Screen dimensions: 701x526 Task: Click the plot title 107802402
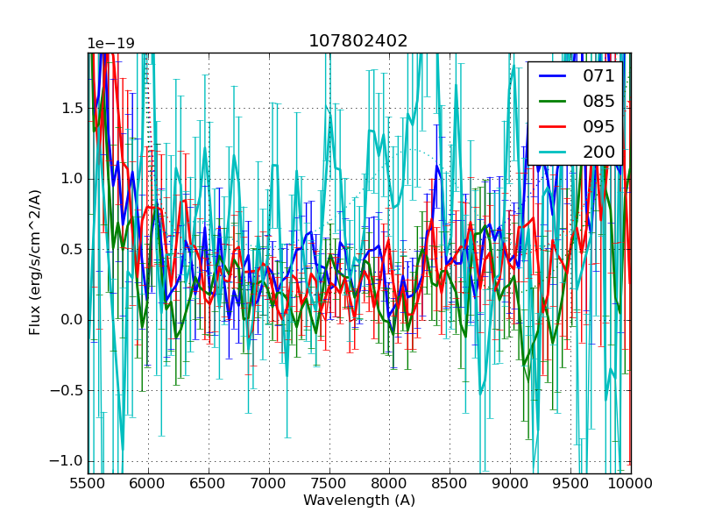(358, 41)
